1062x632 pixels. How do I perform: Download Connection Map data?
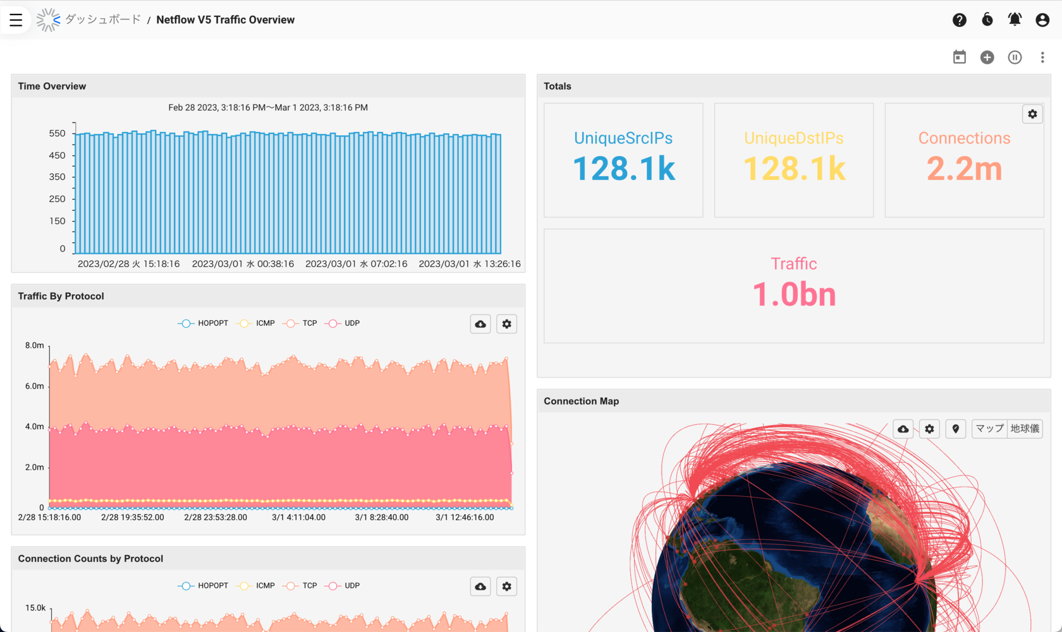903,429
